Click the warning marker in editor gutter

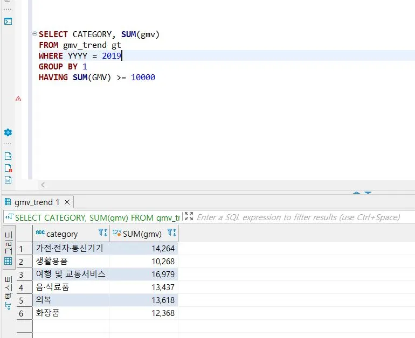click(18, 98)
